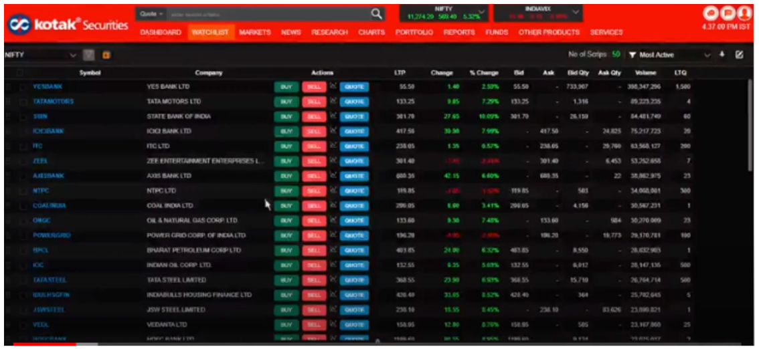Image resolution: width=759 pixels, height=349 pixels.
Task: Click the download watchlist arrow icon
Action: (722, 55)
